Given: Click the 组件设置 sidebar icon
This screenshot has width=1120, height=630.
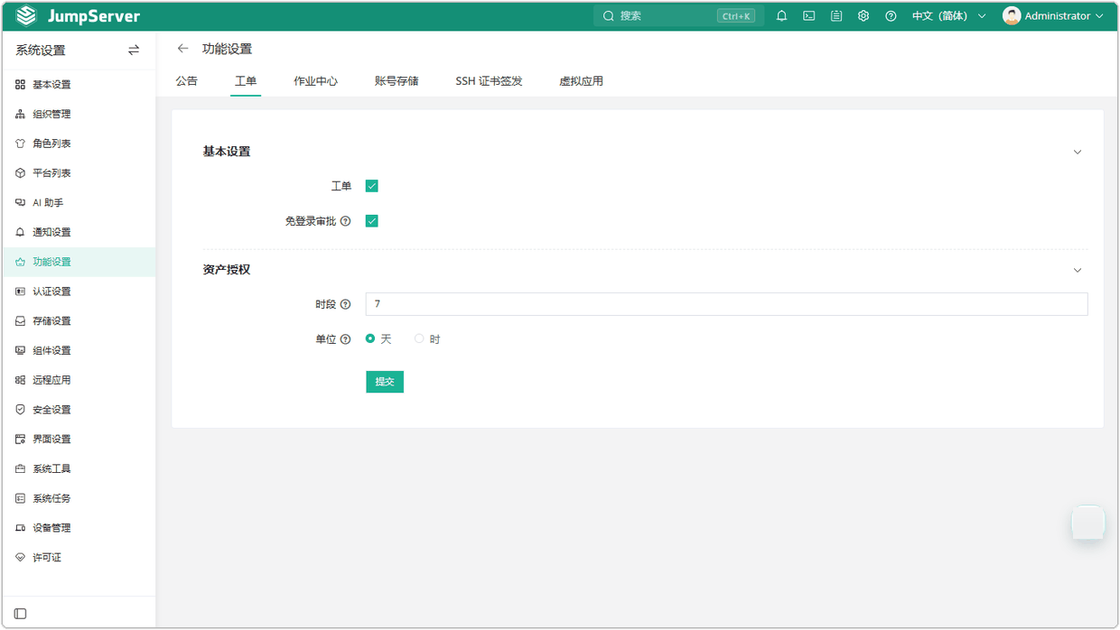Looking at the screenshot, I should [21, 351].
